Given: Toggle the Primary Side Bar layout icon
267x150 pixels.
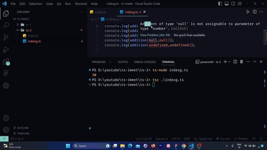Looking at the screenshot, I should (x=220, y=4).
